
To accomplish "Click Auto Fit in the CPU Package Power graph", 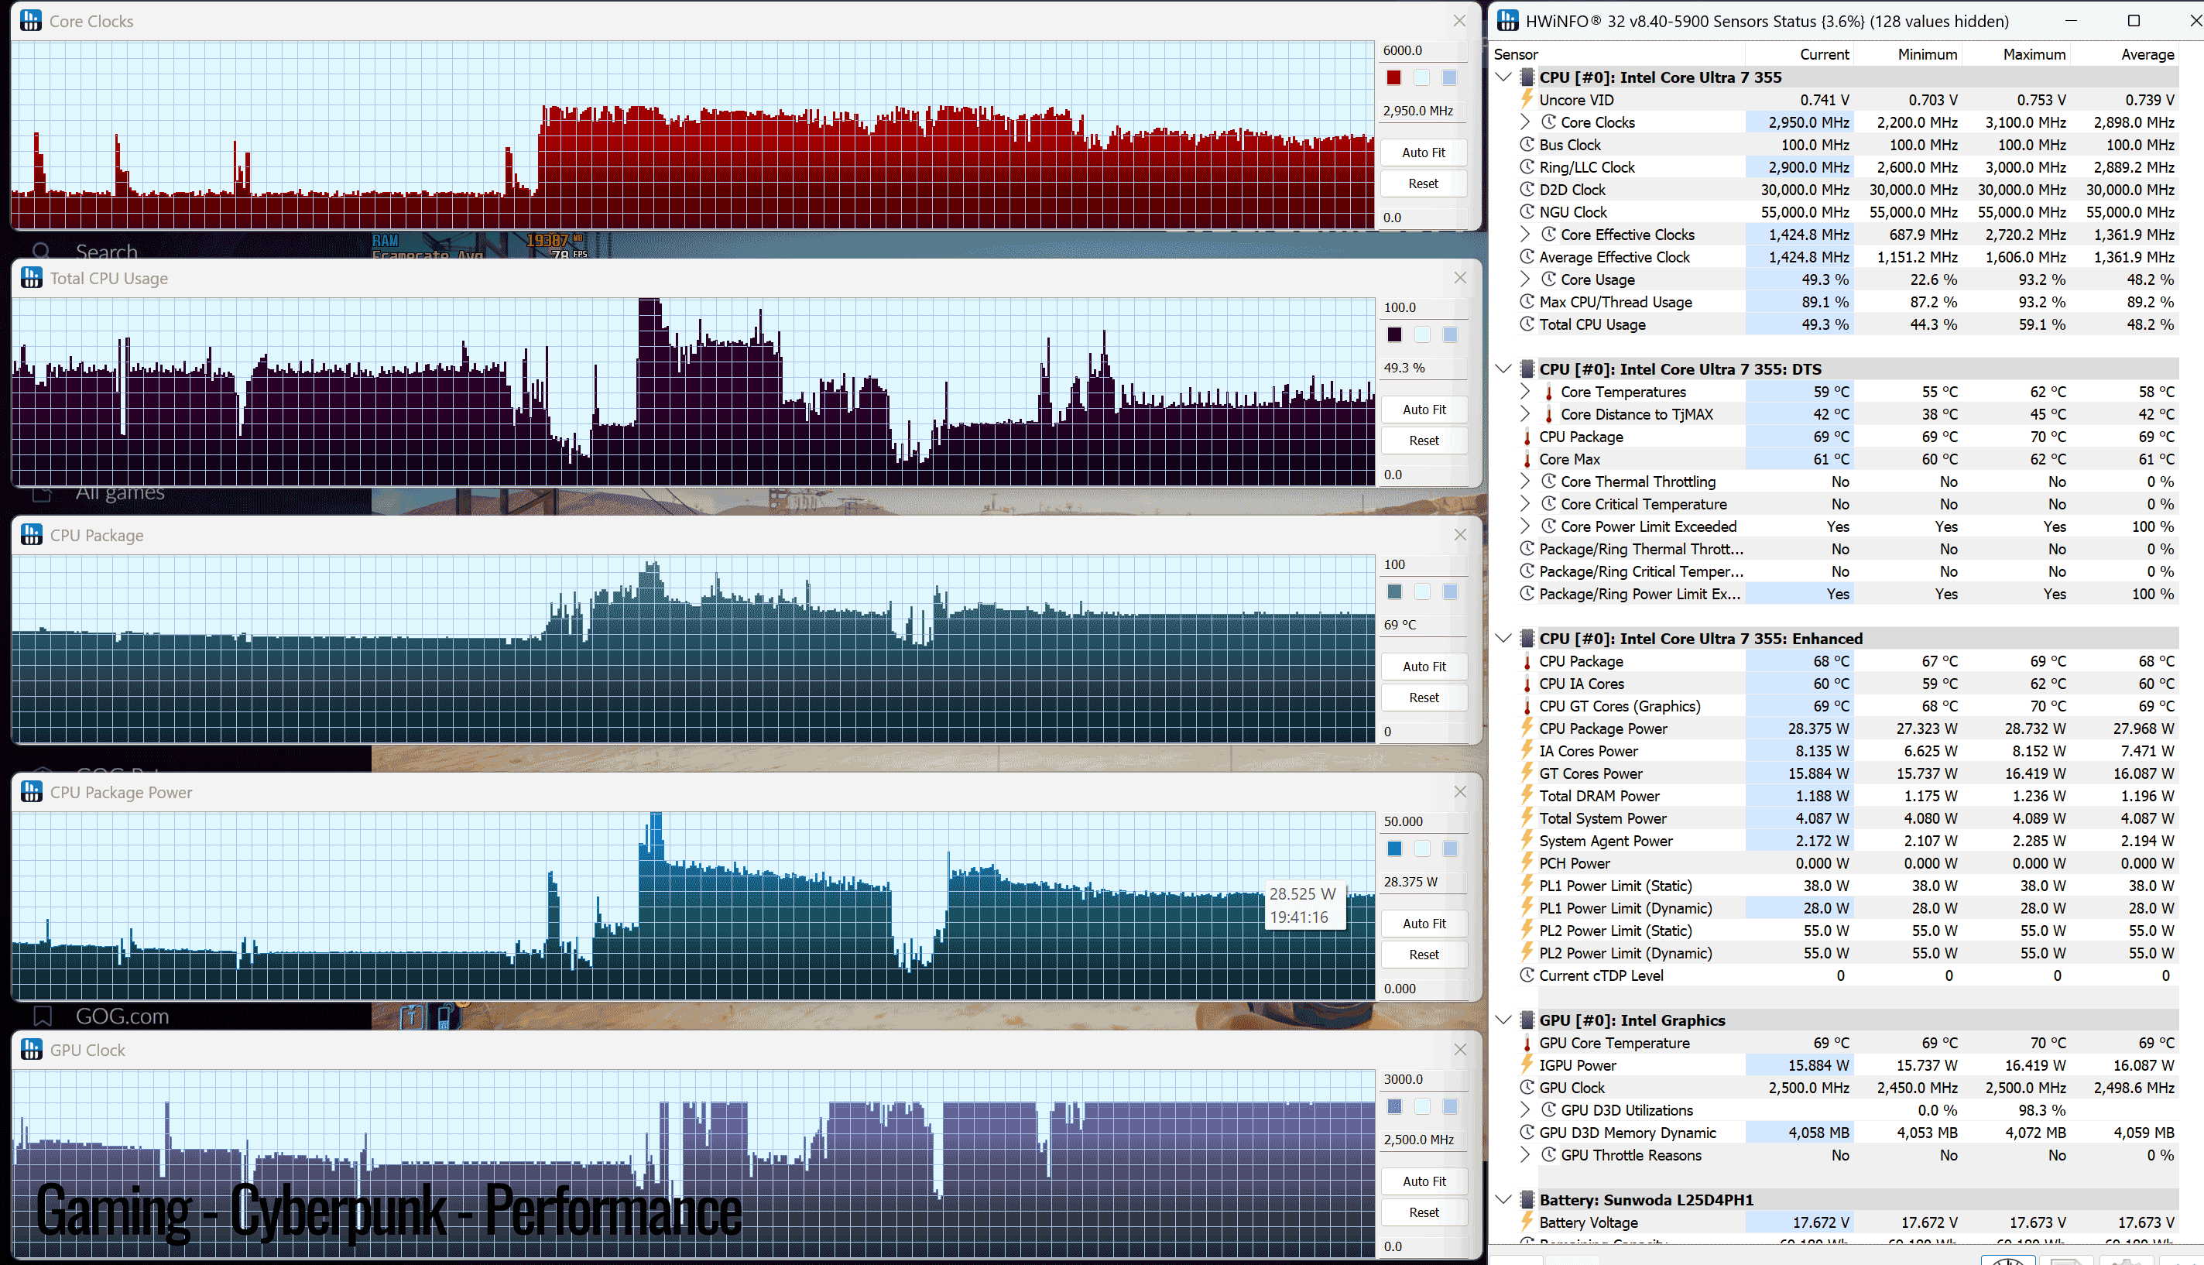I will click(x=1424, y=924).
